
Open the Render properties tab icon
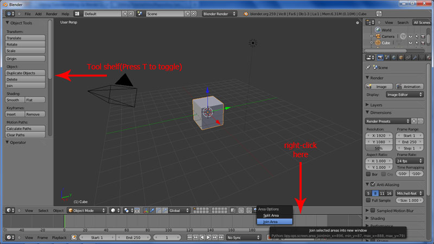(380, 57)
